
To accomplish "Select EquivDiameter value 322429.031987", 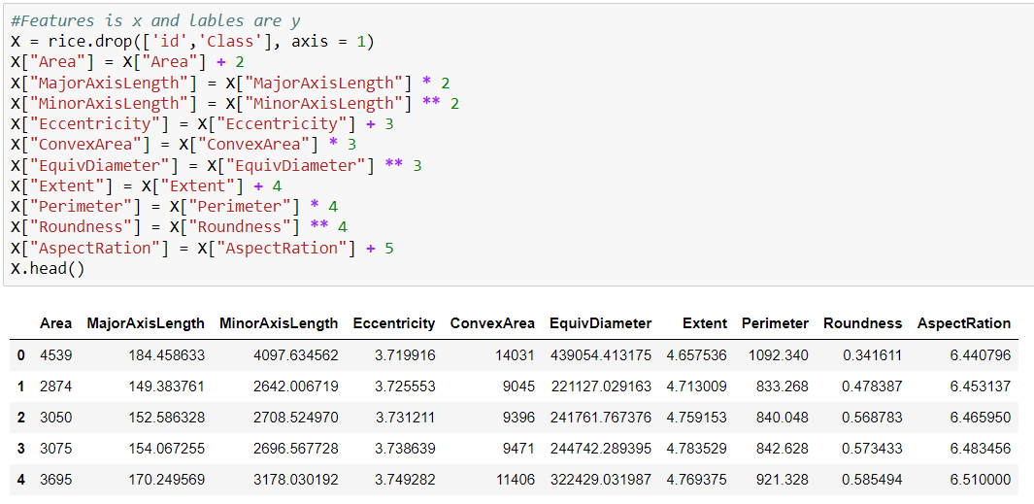I will coord(601,480).
